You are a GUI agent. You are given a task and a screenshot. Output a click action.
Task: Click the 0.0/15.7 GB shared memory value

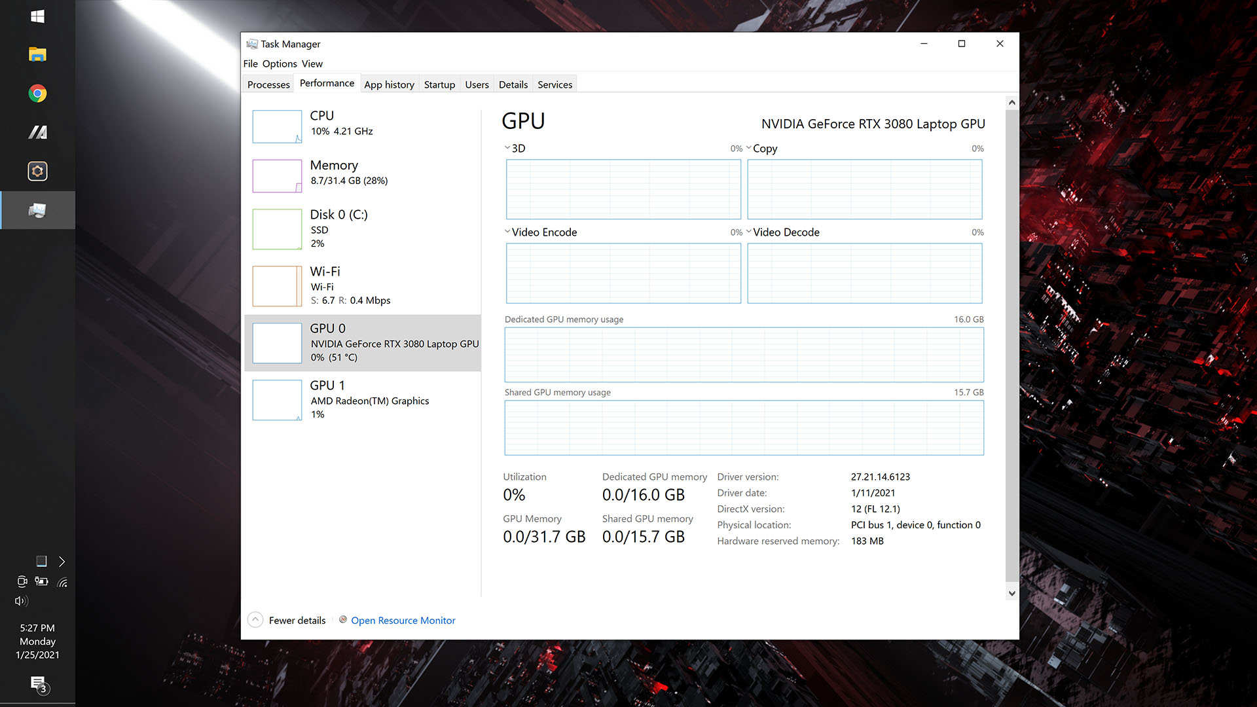point(643,537)
